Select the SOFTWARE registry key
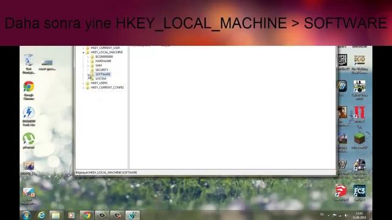392x220 pixels. [102, 74]
